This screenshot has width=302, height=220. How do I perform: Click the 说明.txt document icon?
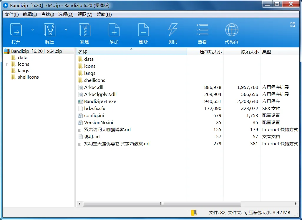pyautogui.click(x=80, y=137)
